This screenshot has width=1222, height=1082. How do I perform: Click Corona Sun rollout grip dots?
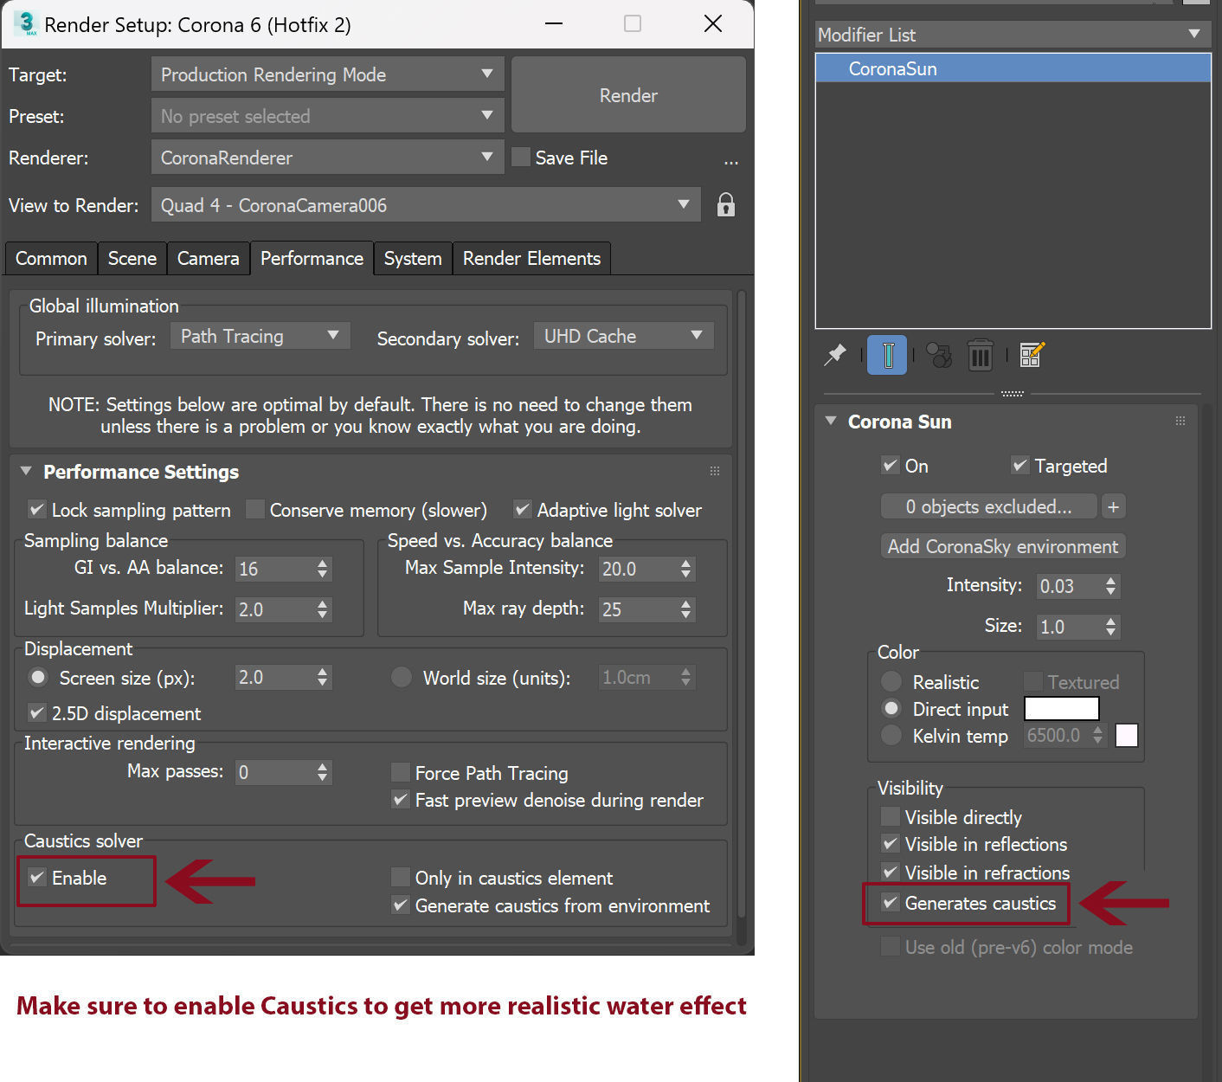tap(1180, 421)
